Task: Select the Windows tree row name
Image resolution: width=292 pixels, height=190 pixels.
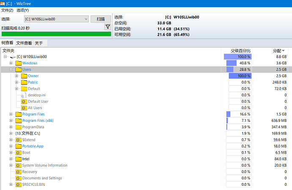Action: coord(30,63)
